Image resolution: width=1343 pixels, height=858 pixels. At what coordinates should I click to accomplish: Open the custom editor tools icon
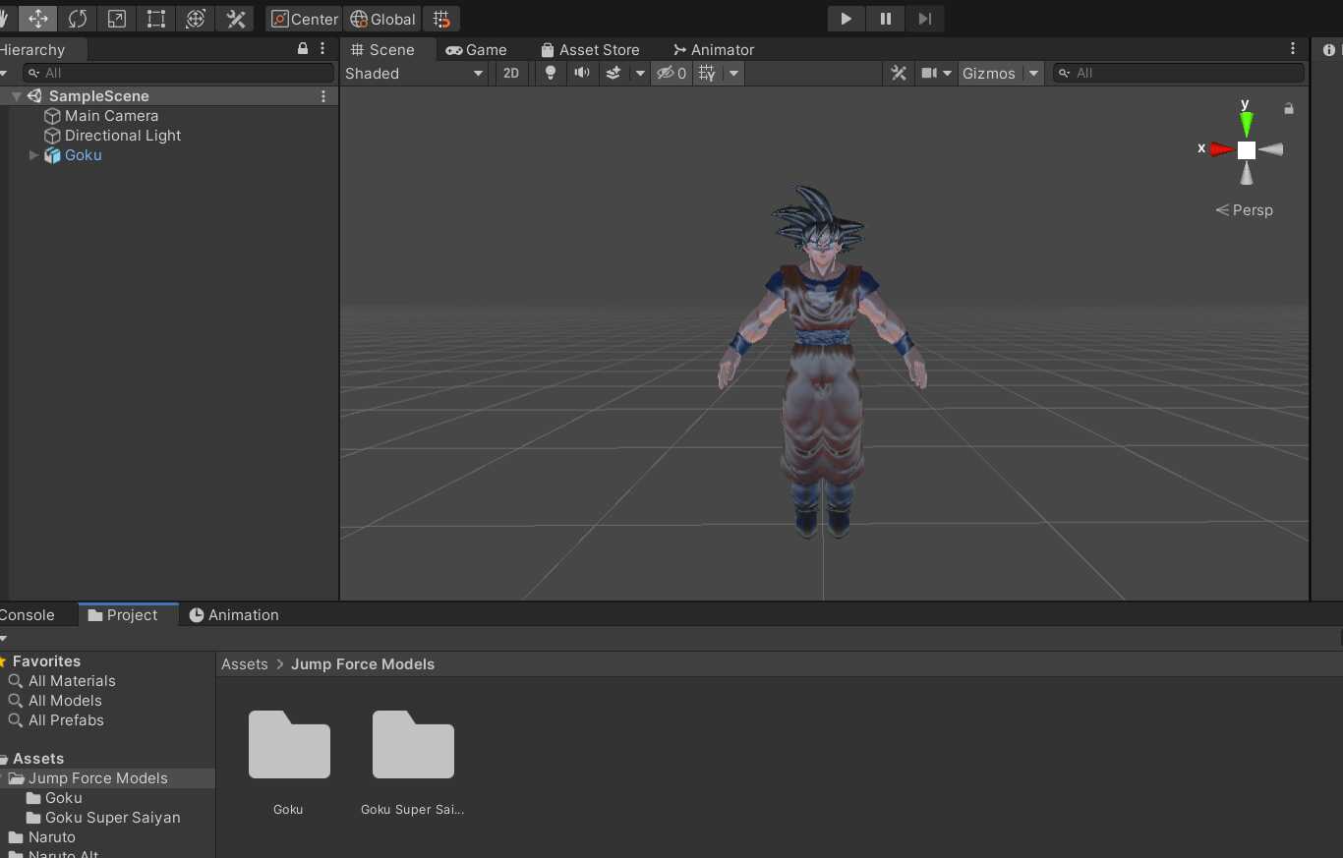tap(235, 19)
